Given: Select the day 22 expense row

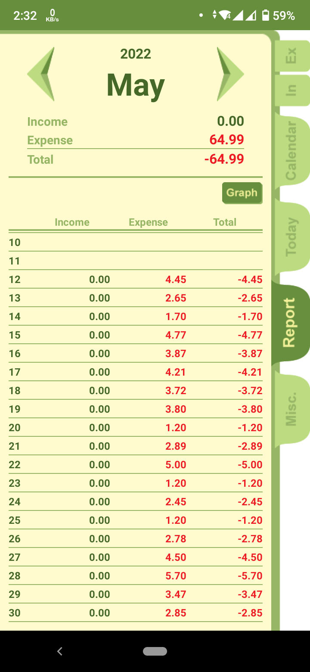Looking at the screenshot, I should [x=135, y=465].
